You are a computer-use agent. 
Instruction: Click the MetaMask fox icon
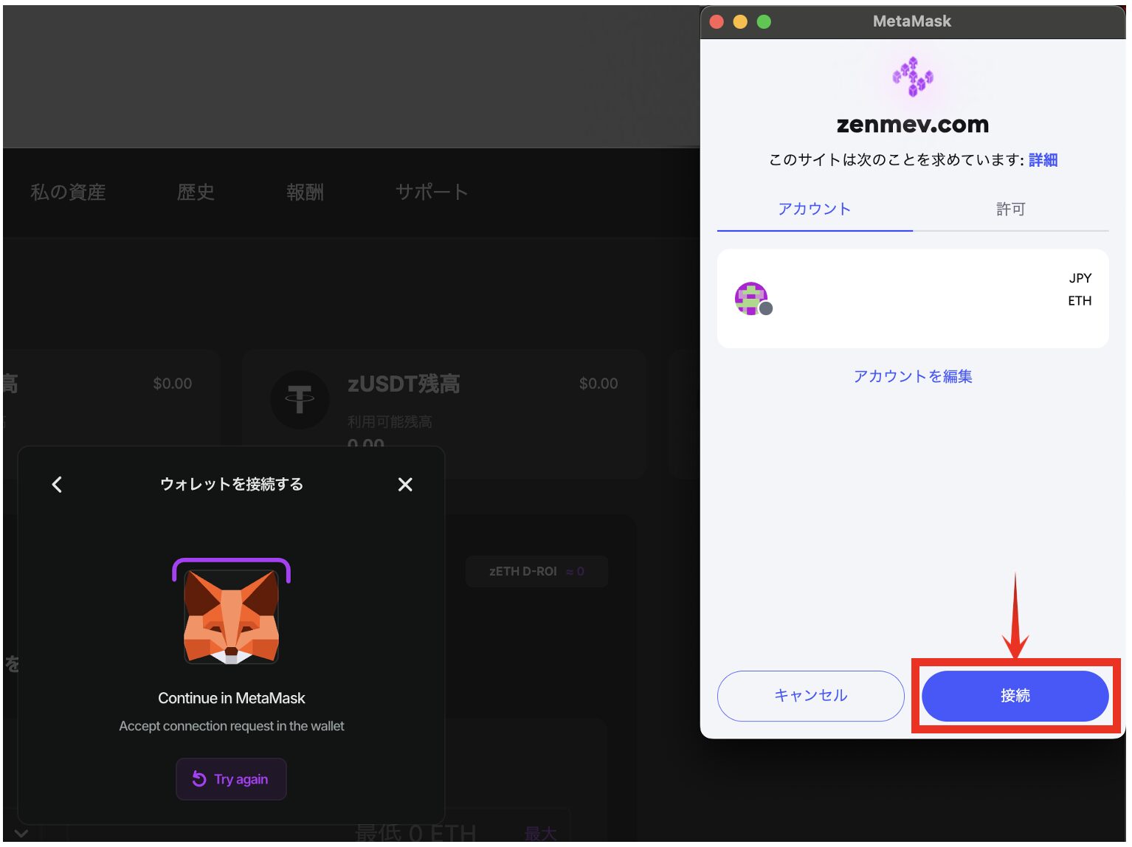pos(231,616)
